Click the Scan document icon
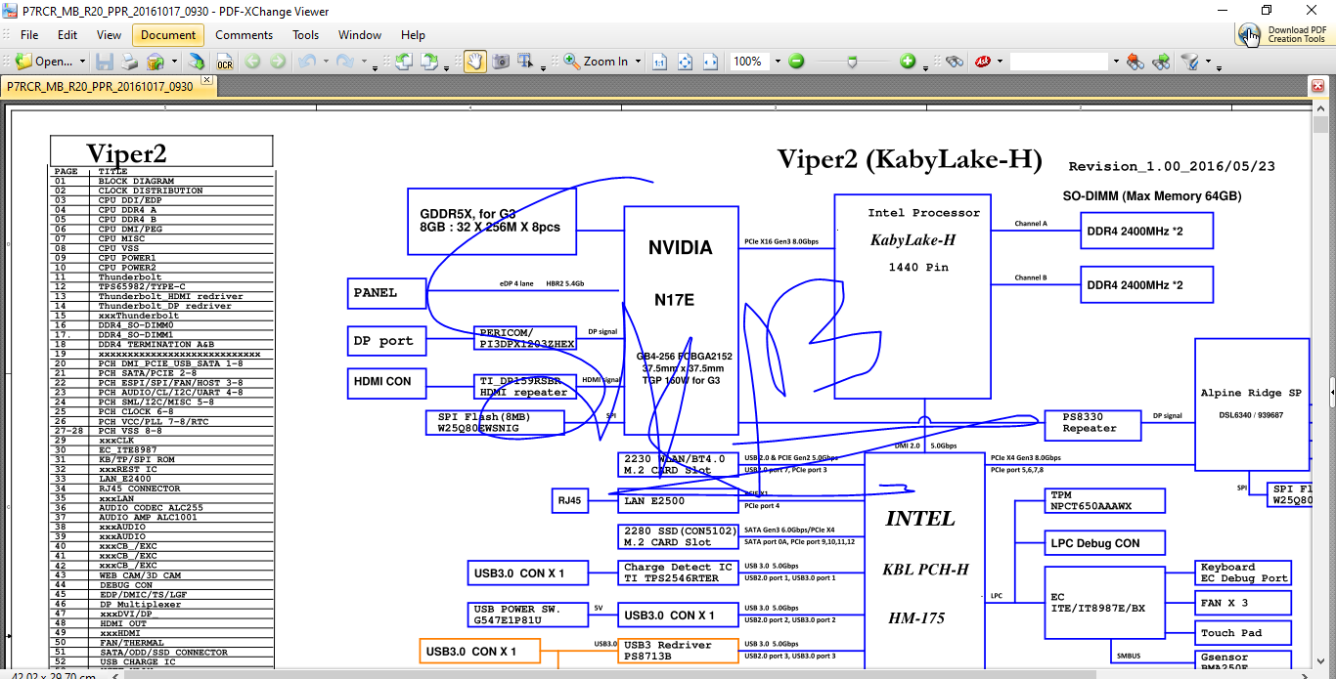The width and height of the screenshot is (1336, 679). click(197, 62)
